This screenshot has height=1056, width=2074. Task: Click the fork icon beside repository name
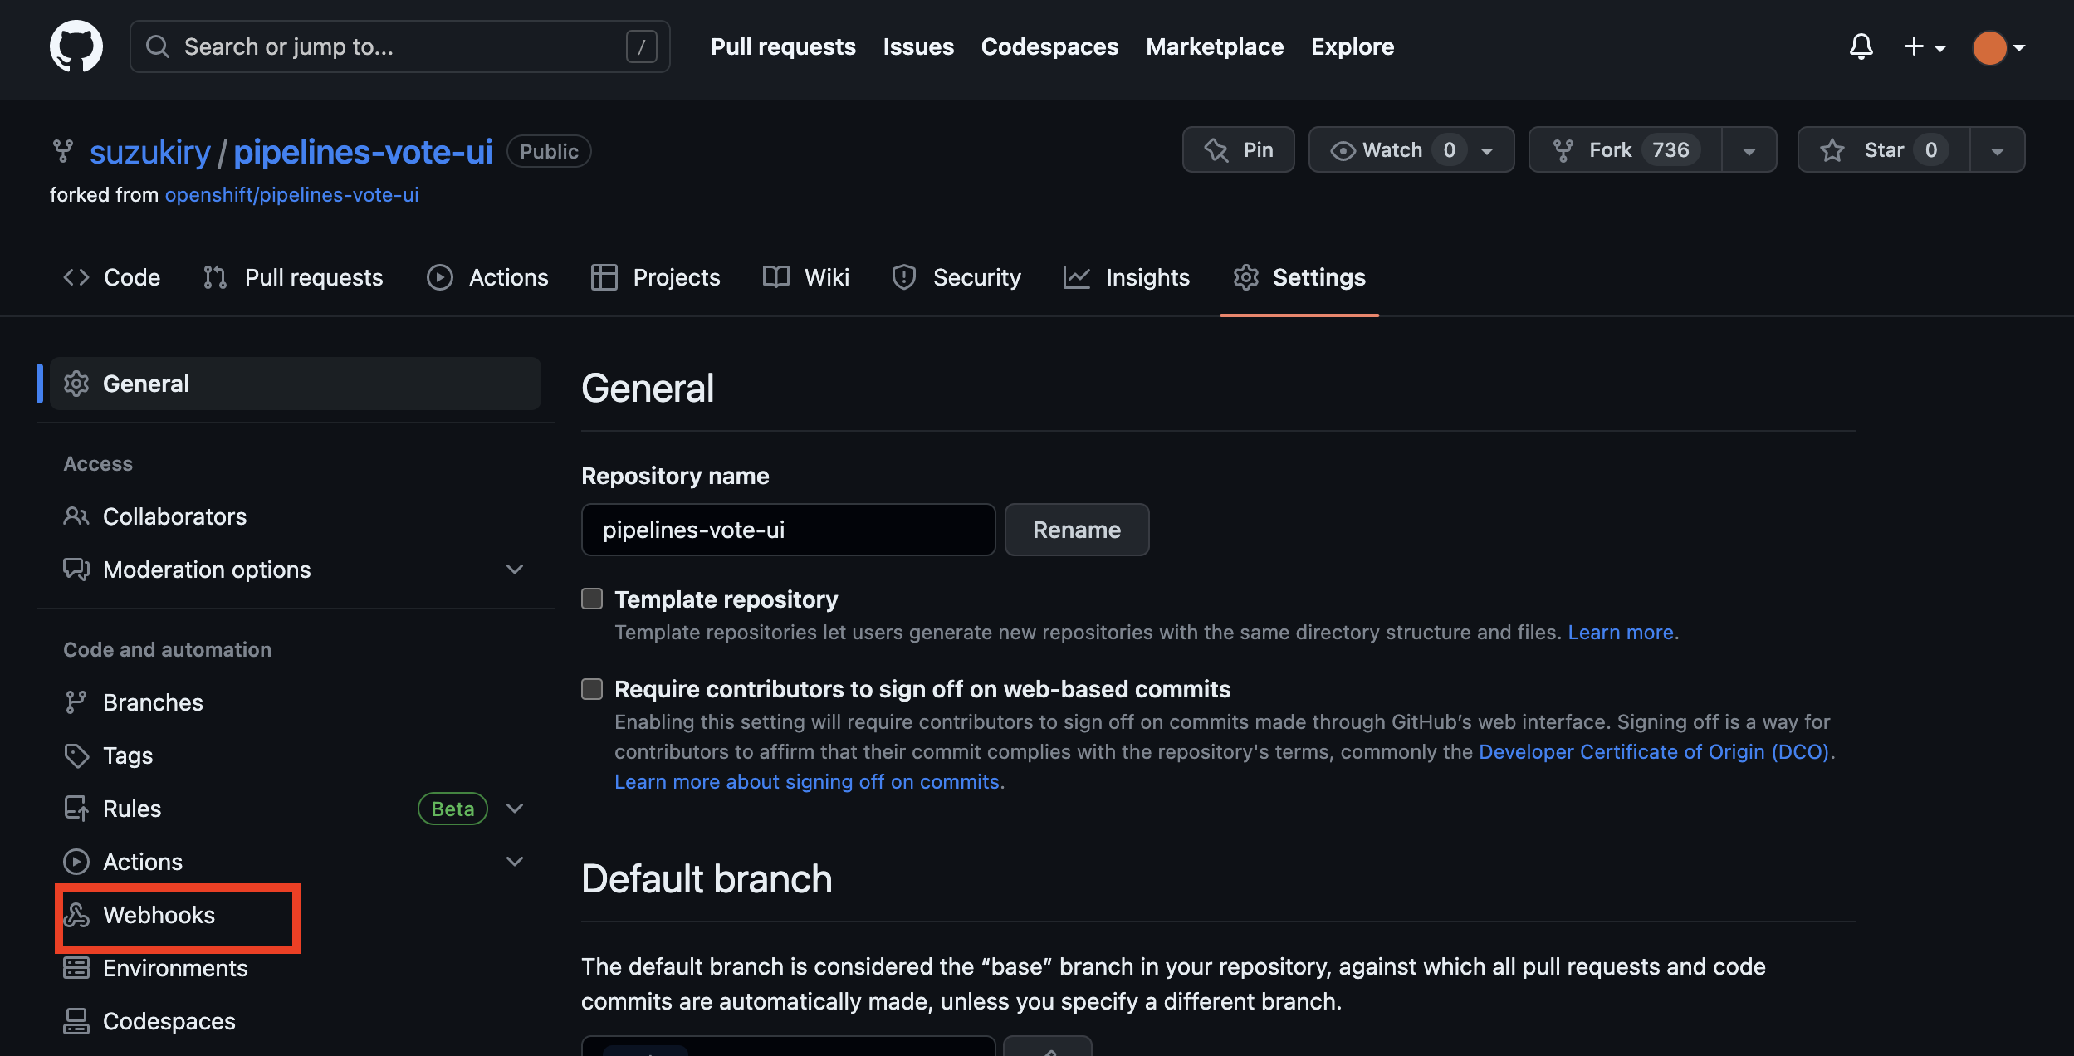point(63,151)
